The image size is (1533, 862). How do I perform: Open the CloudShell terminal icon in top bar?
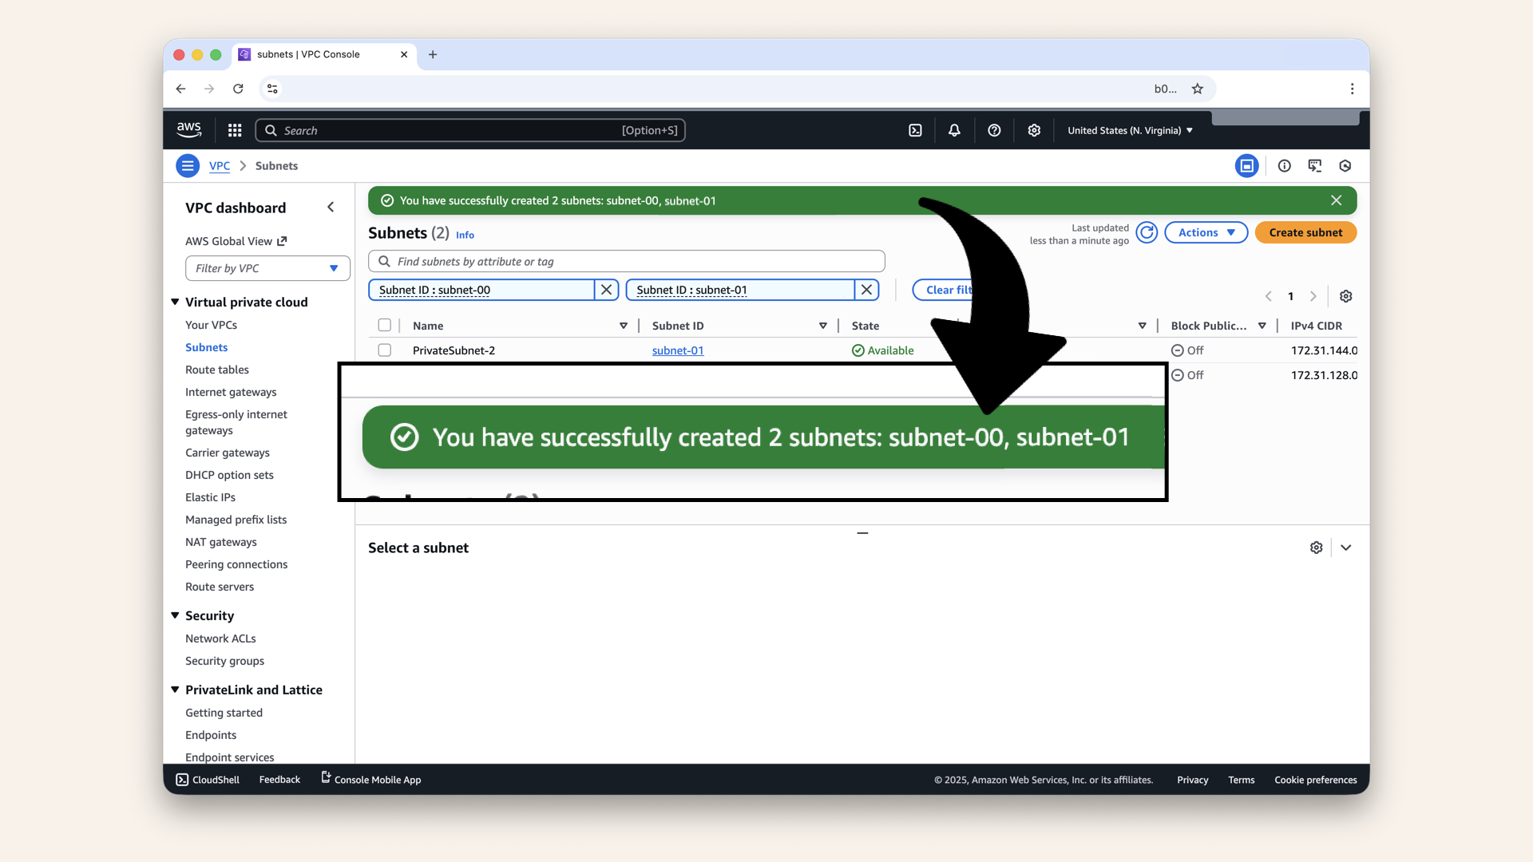tap(915, 130)
